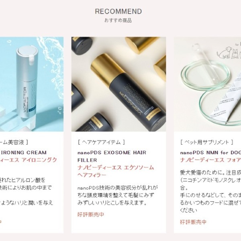The image size is (241, 241).
Task: Click 好評販売中 under the pet supplement card
Action: pyautogui.click(x=193, y=222)
